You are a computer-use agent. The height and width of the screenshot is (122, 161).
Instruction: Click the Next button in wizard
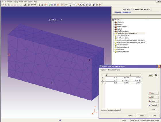coord(142,115)
